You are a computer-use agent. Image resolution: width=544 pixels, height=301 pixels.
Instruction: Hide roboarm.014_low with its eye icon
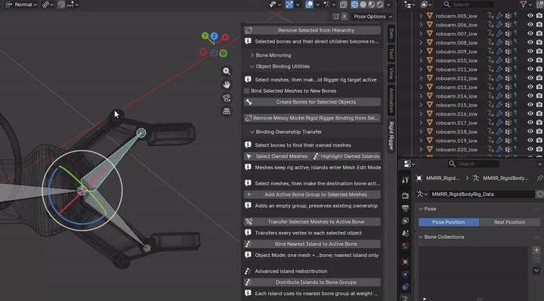[530, 96]
